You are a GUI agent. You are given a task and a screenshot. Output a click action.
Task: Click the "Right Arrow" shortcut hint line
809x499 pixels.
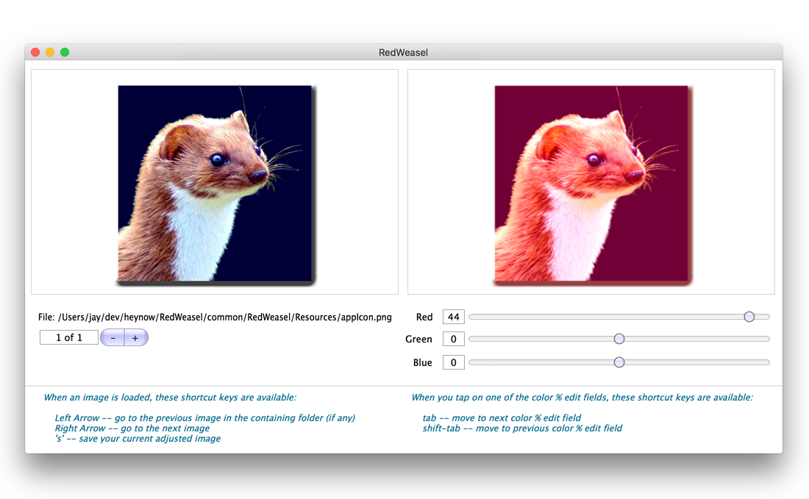[132, 428]
